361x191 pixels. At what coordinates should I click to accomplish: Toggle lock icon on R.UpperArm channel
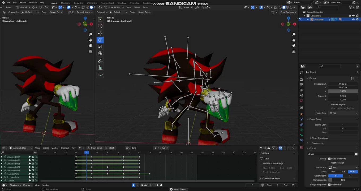(36, 174)
